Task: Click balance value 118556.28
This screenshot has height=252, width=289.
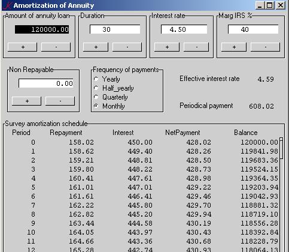Action: click(x=259, y=223)
